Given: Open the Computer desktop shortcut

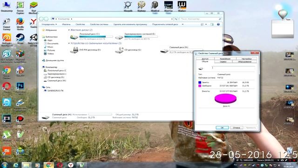Looking at the screenshot, I should pos(7,7).
